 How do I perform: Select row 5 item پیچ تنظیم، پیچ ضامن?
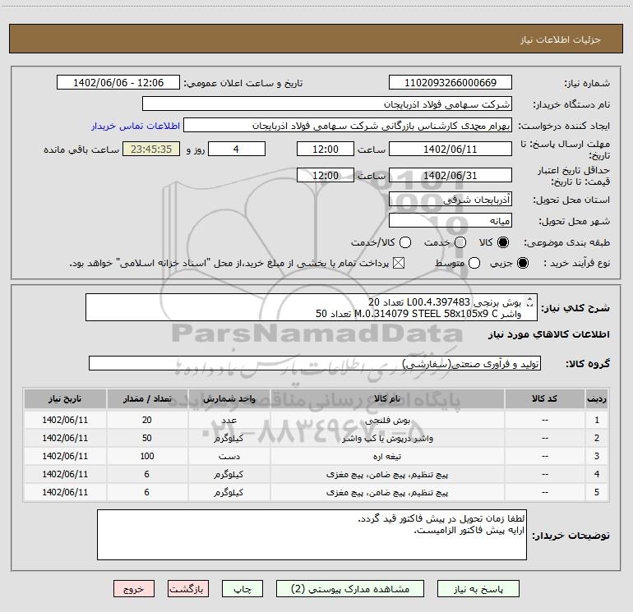(x=387, y=493)
